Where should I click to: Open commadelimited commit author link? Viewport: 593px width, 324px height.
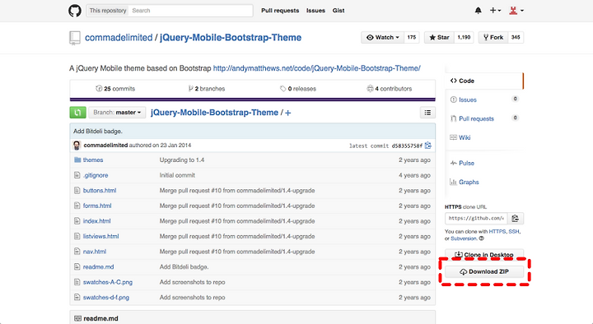point(105,146)
